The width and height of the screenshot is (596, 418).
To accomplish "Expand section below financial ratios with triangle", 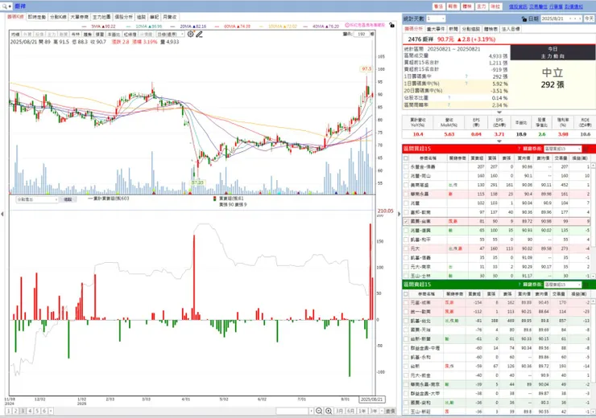I will [x=499, y=141].
